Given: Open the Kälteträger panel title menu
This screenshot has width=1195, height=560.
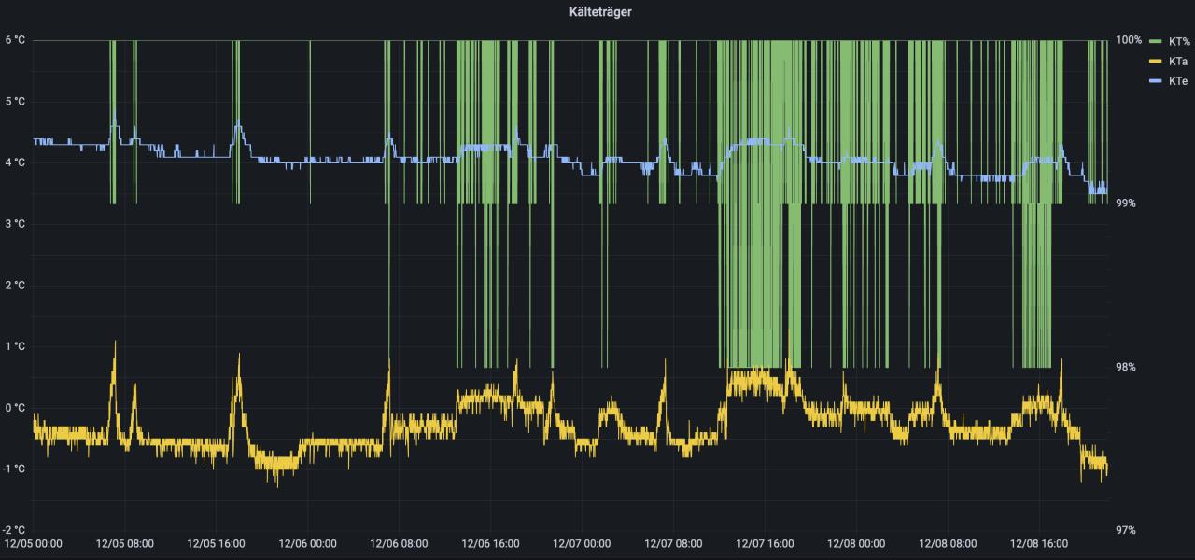Looking at the screenshot, I should (x=597, y=11).
